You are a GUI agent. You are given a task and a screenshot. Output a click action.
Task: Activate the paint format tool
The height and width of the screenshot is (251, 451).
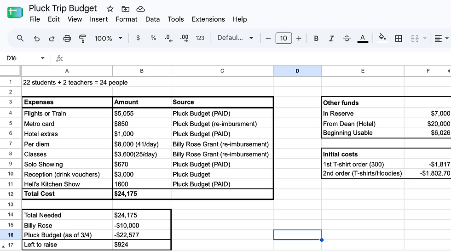82,38
